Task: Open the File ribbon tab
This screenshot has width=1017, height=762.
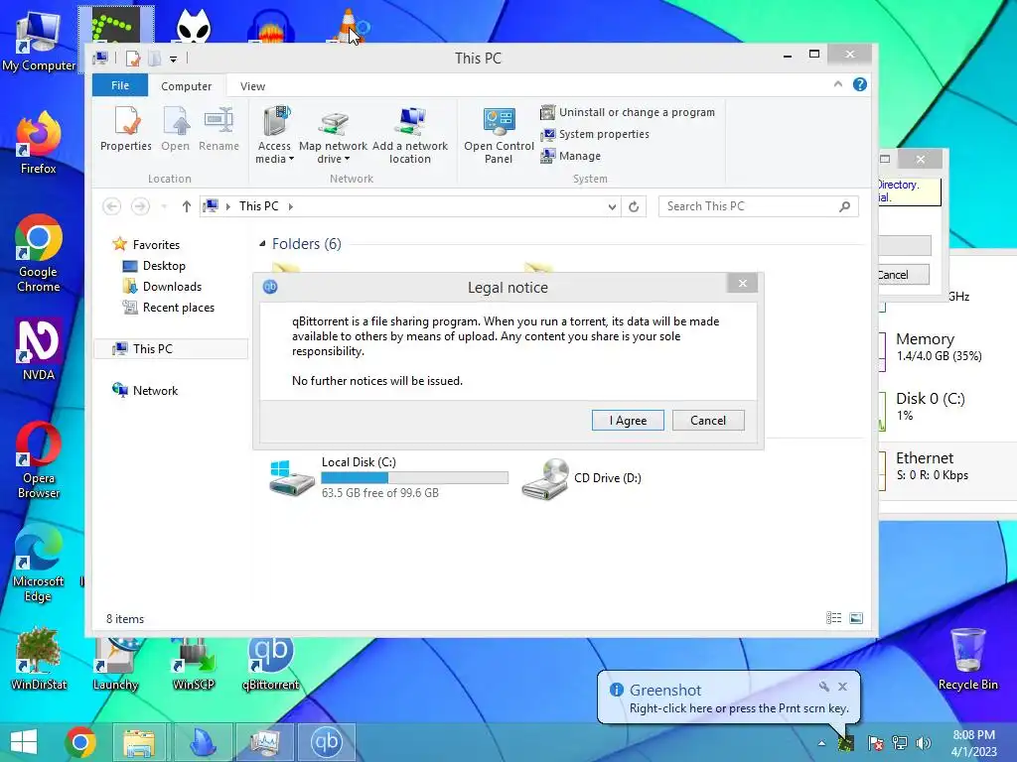Action: coord(120,85)
